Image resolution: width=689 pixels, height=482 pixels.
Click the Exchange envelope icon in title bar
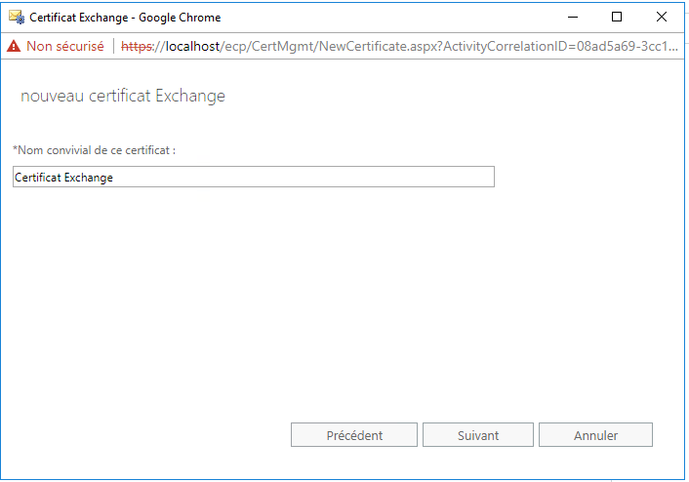click(17, 18)
